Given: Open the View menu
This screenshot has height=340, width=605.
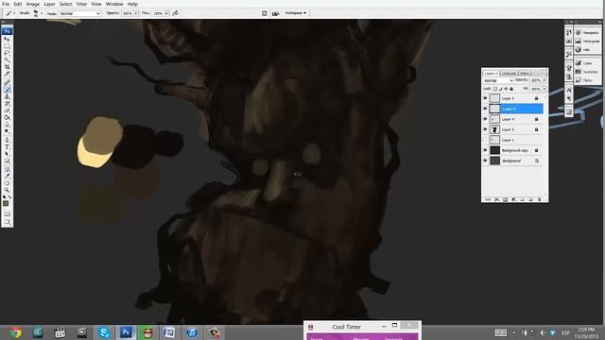Looking at the screenshot, I should [x=96, y=4].
